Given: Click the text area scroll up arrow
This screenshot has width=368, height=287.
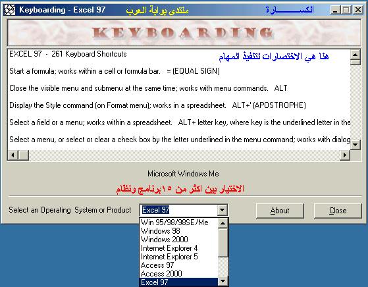Looking at the screenshot, I should click(355, 55).
